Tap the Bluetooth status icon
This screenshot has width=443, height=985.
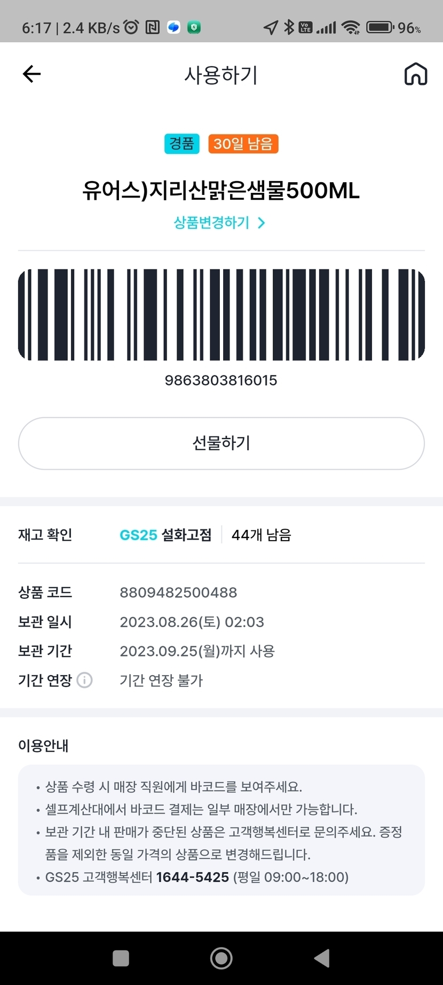pos(289,27)
